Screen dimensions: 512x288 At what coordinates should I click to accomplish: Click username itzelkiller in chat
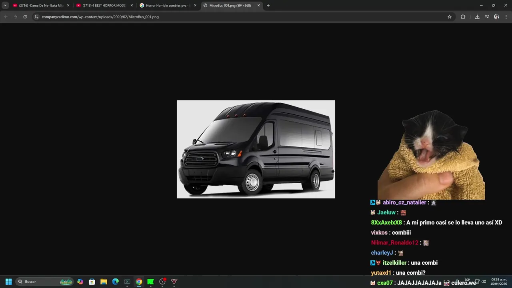394,263
